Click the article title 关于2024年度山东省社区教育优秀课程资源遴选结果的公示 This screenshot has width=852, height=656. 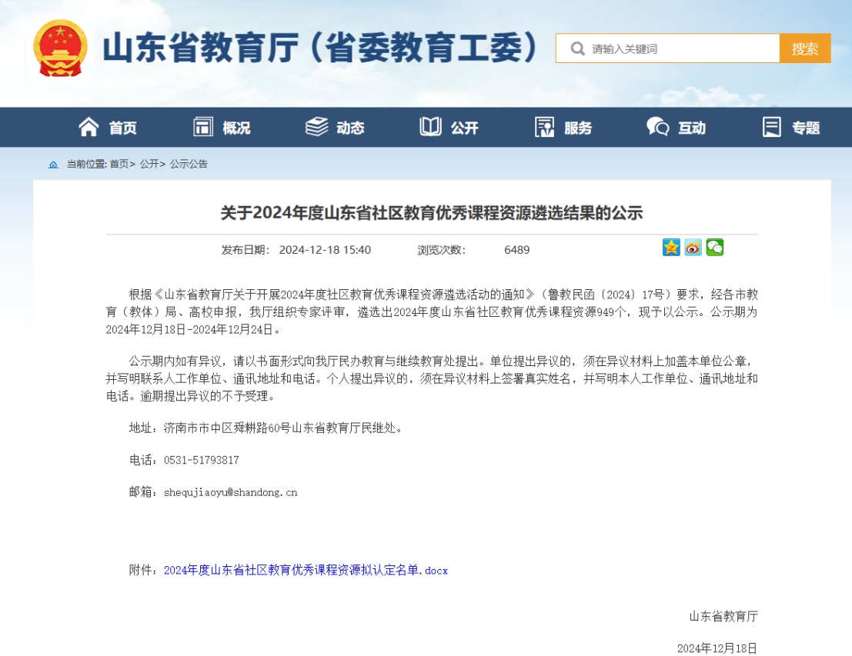[432, 213]
